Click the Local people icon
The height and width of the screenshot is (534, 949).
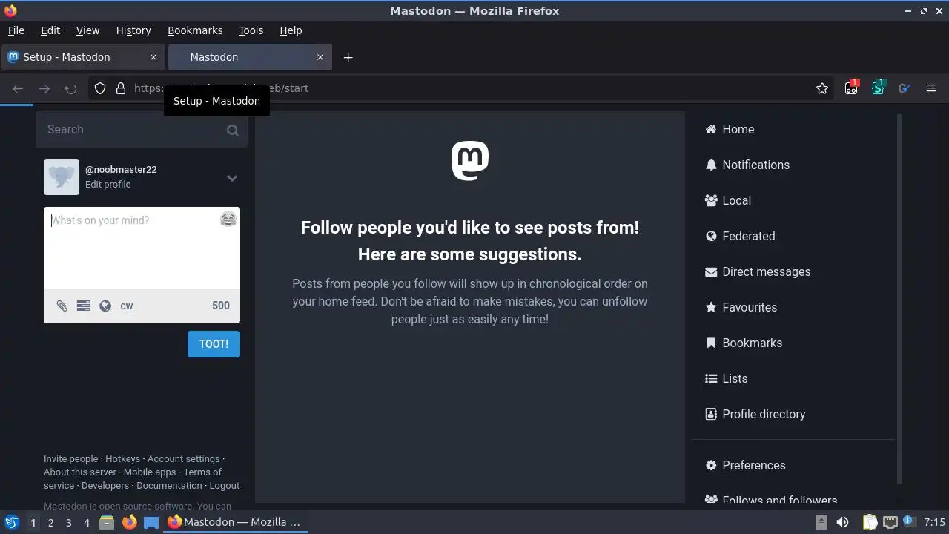(x=711, y=200)
